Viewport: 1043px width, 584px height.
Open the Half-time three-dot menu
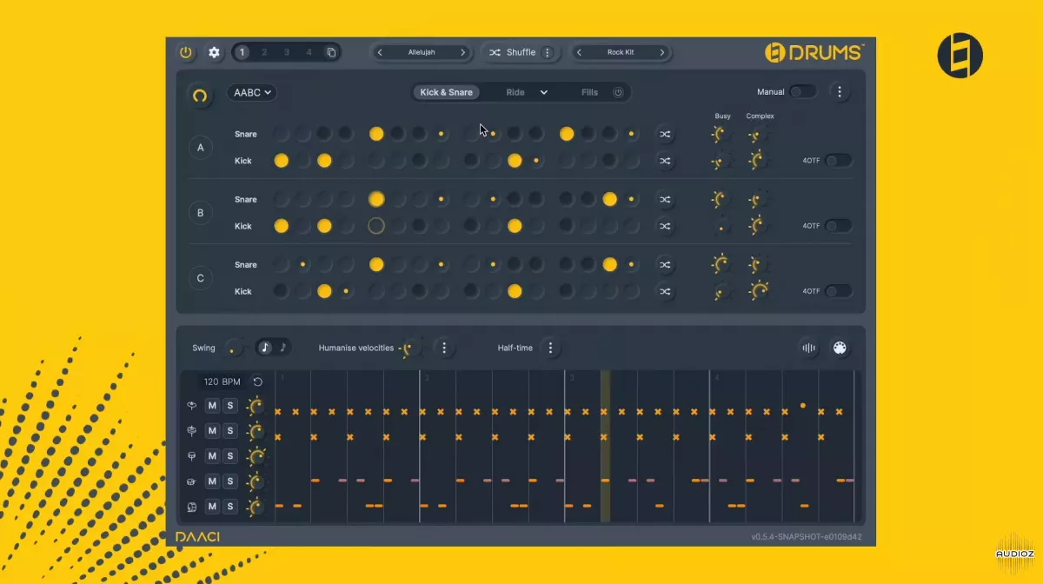[x=550, y=348]
